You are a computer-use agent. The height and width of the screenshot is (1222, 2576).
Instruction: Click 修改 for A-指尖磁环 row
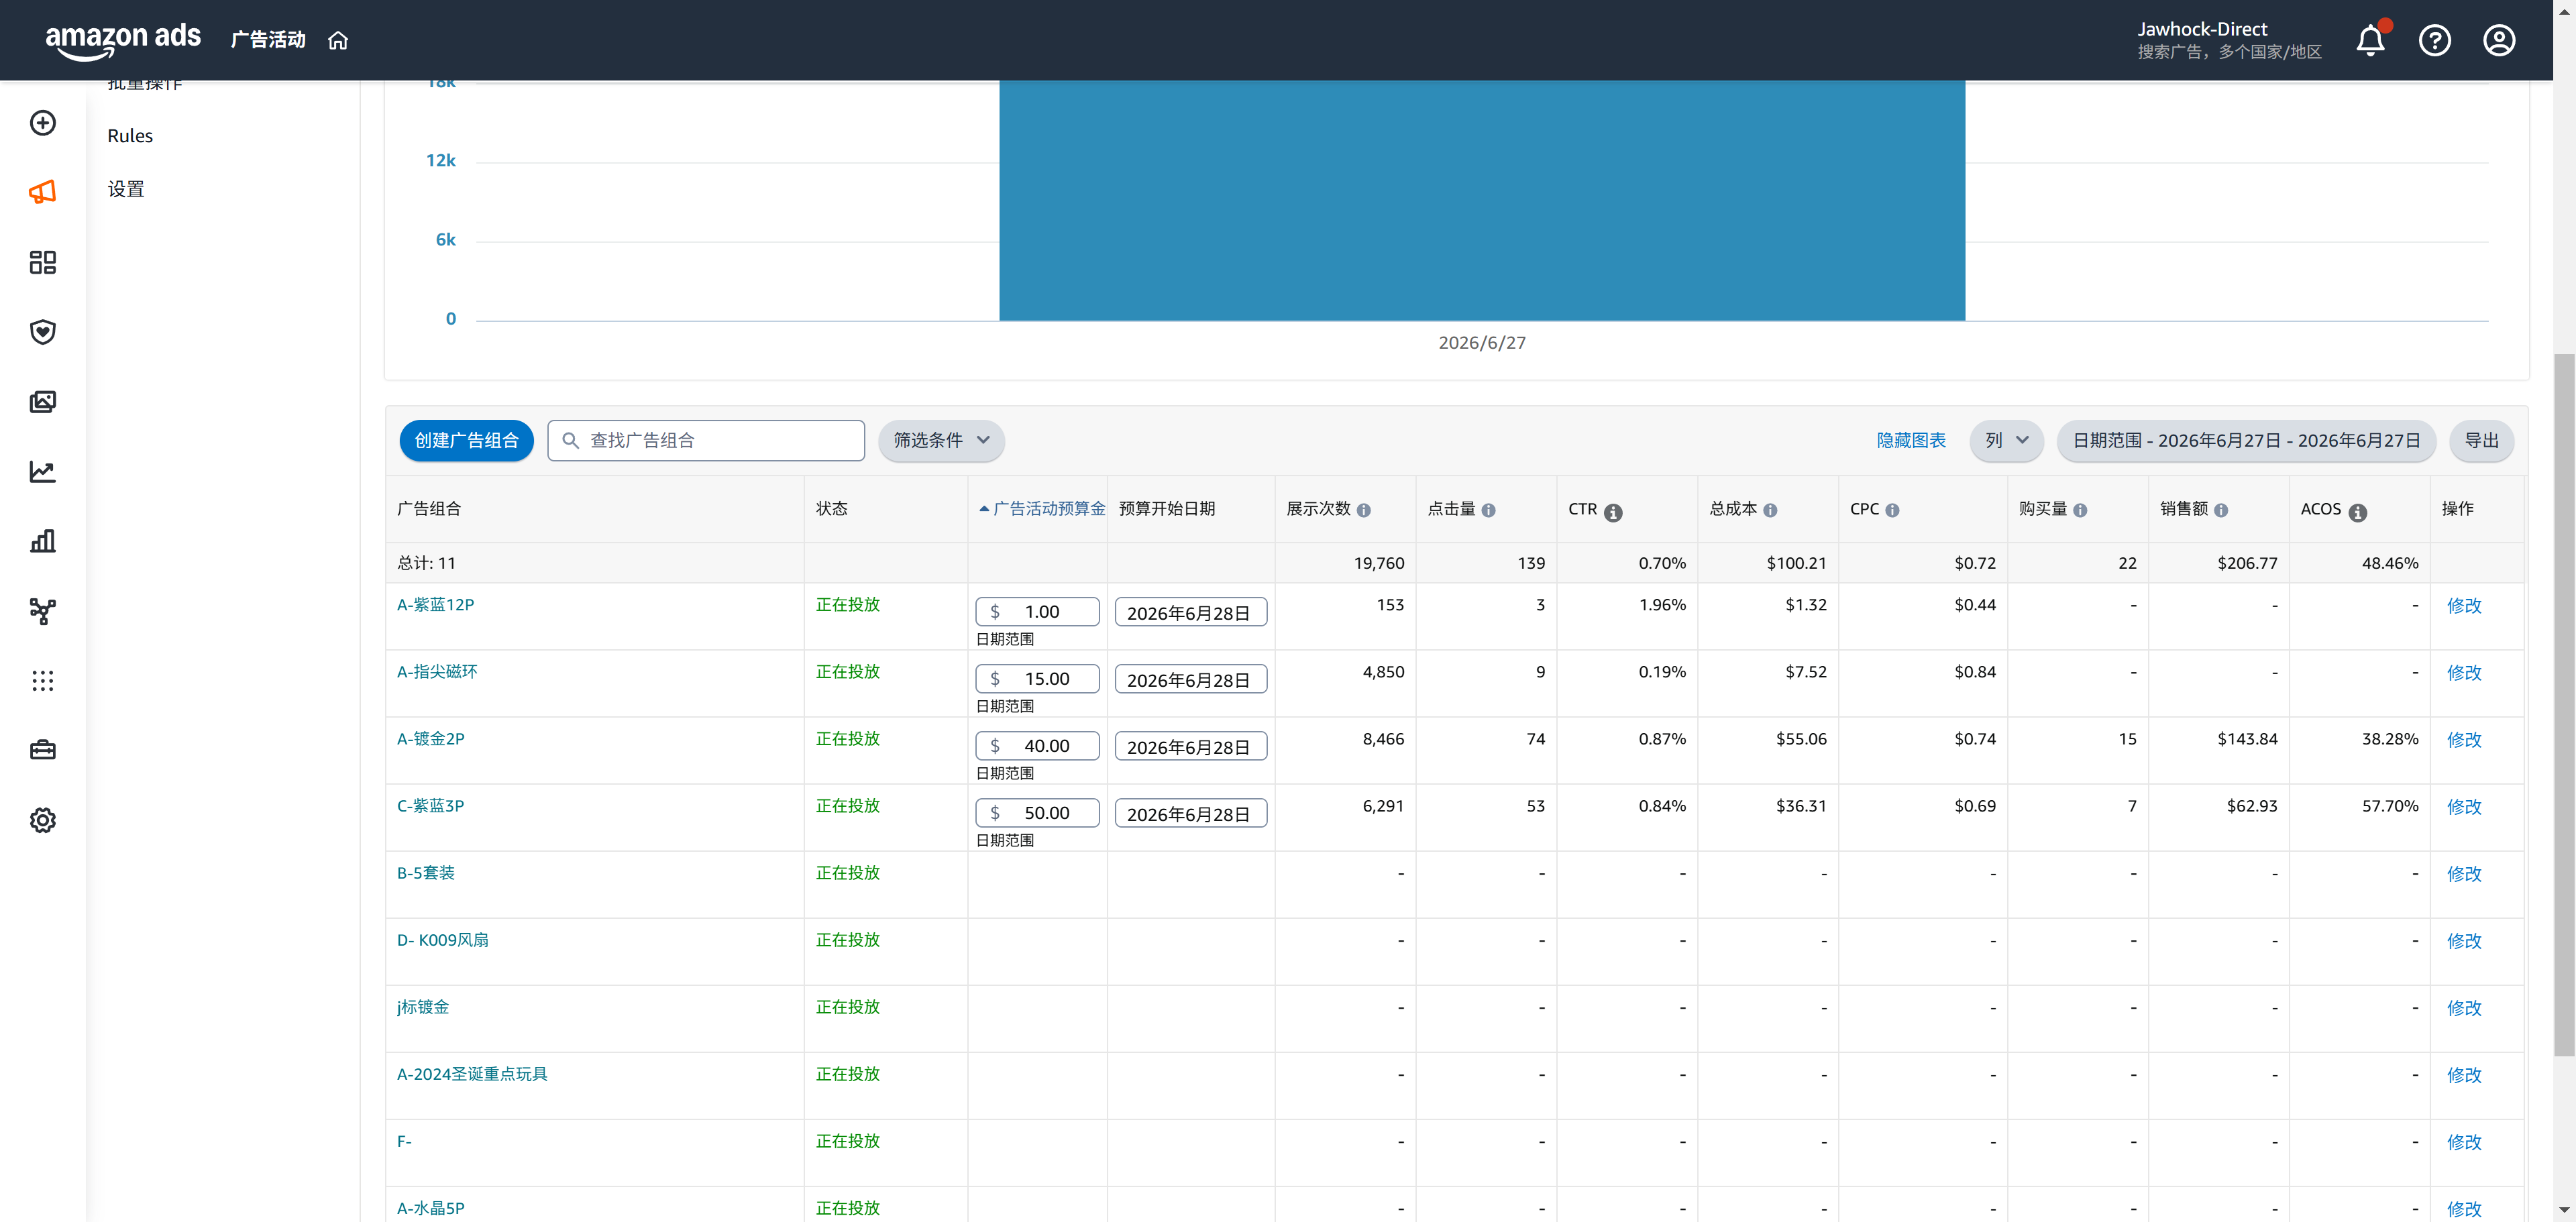[2464, 672]
